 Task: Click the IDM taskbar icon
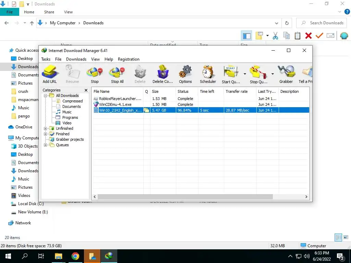109,256
